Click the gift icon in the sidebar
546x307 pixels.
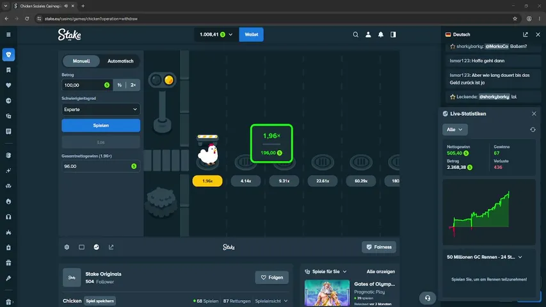pyautogui.click(x=9, y=263)
